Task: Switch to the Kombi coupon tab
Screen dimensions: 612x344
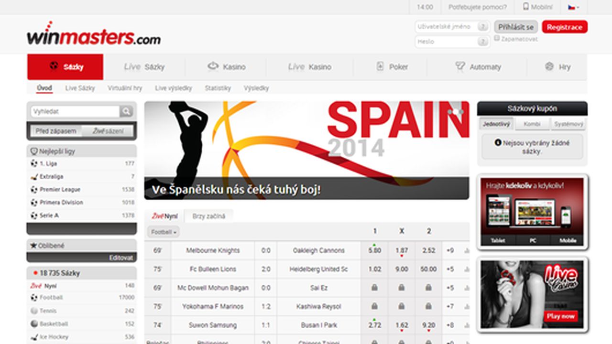Action: [532, 124]
